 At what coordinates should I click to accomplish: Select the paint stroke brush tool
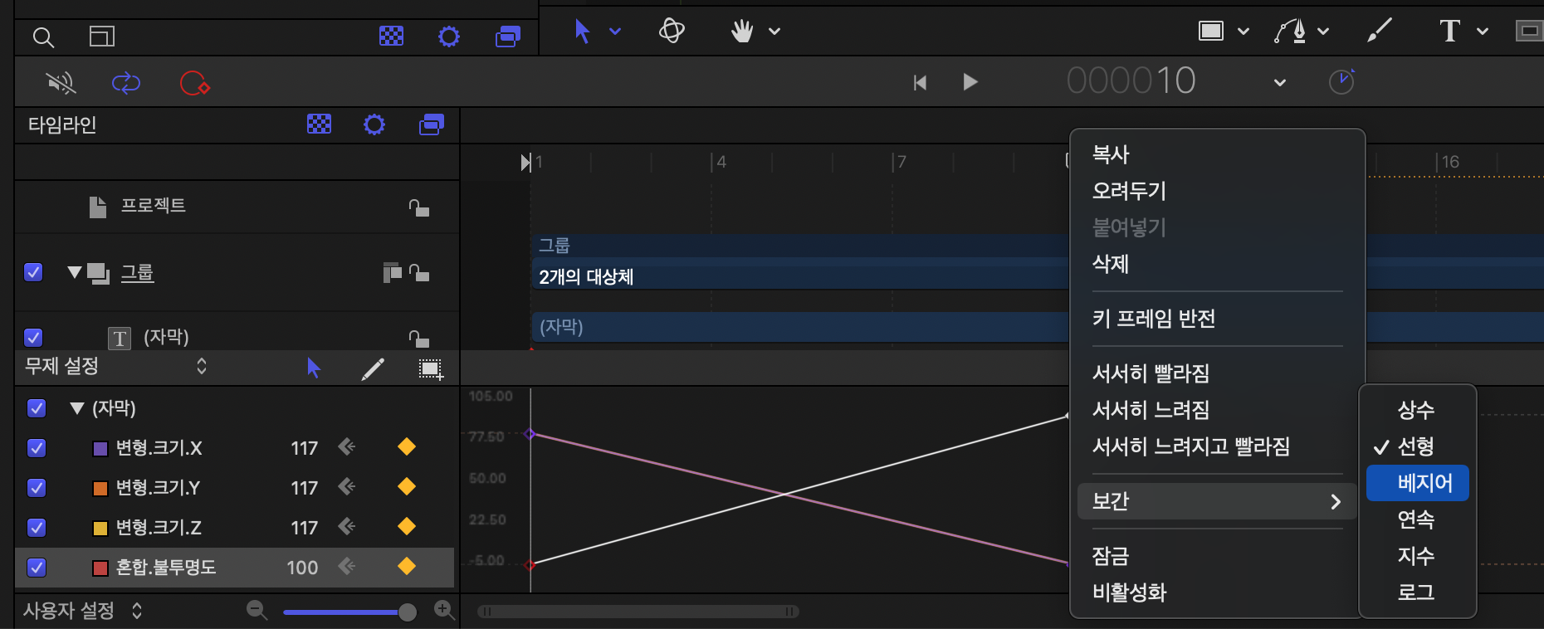click(x=1380, y=32)
